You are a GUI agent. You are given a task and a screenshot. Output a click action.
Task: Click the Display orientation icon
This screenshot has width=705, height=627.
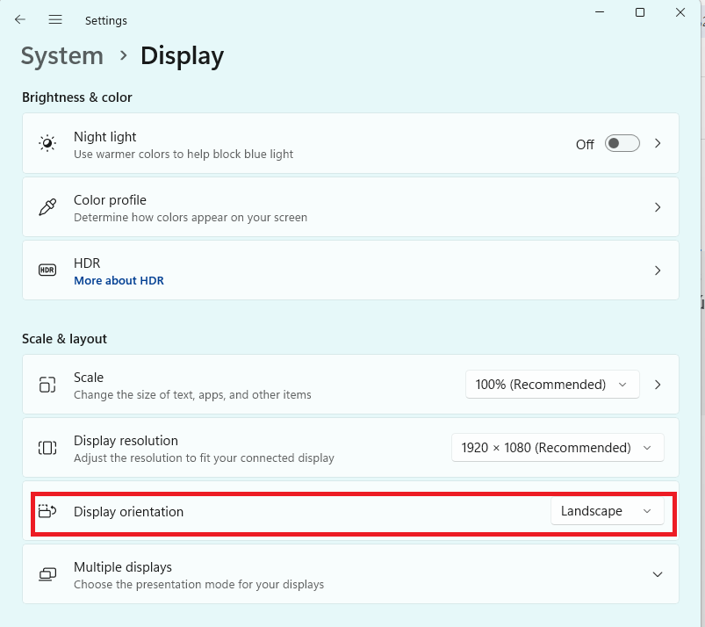tap(47, 511)
